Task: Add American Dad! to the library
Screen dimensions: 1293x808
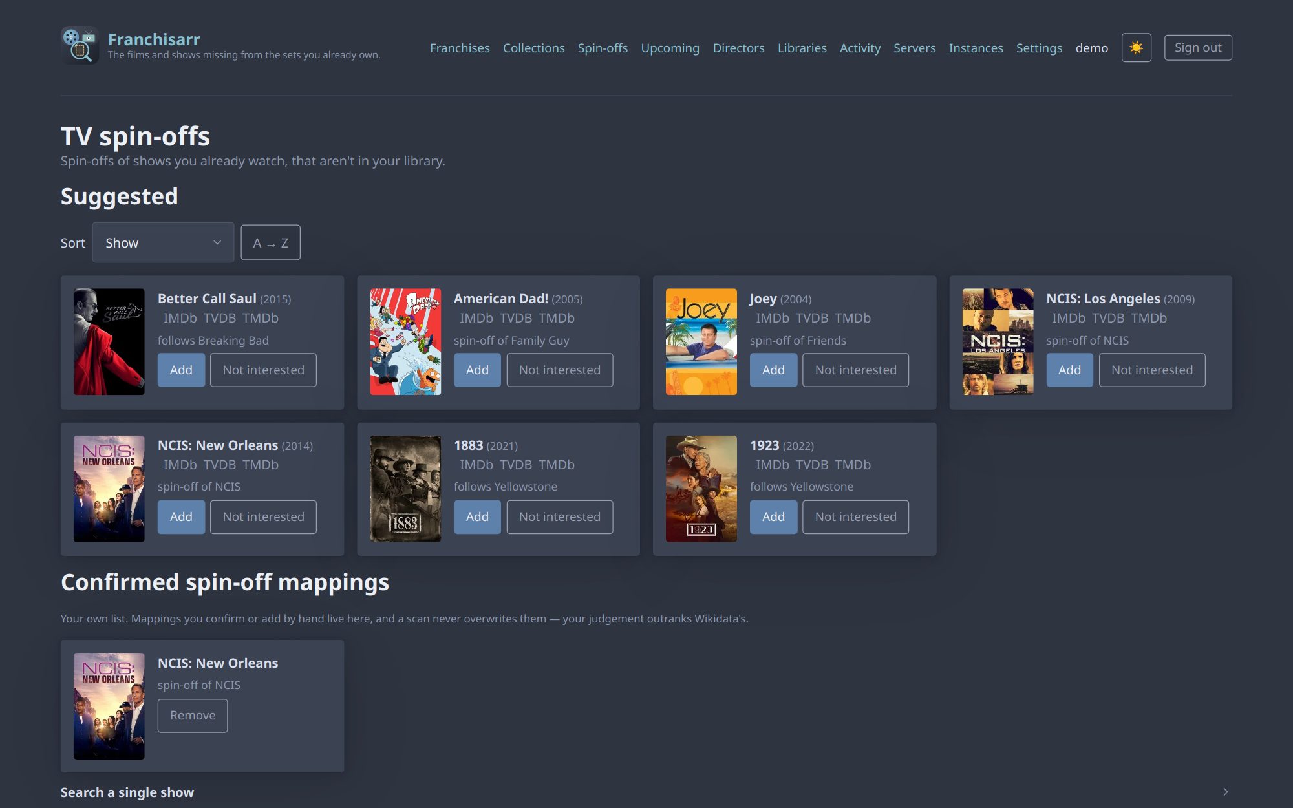Action: pos(477,370)
